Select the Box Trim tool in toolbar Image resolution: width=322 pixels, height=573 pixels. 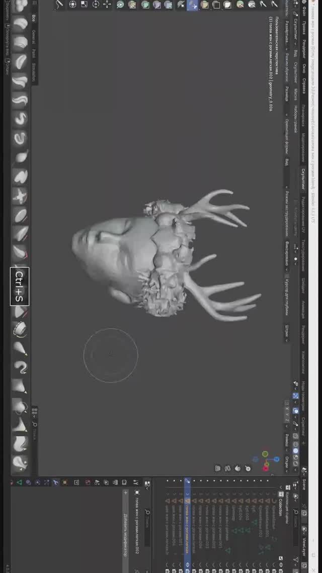pyautogui.click(x=193, y=5)
